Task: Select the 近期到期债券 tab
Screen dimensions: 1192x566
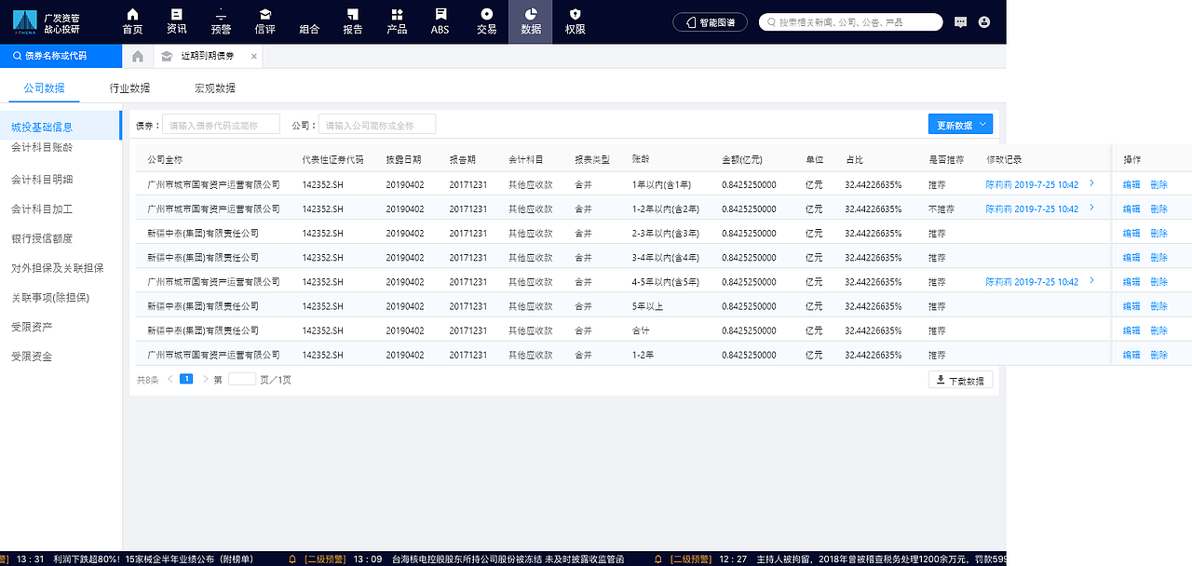Action: [208, 56]
